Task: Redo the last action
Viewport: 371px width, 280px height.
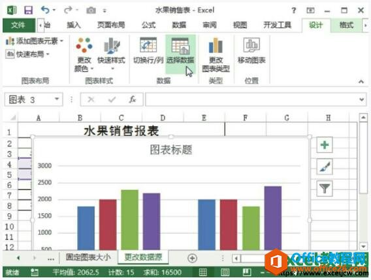Action: click(x=68, y=10)
